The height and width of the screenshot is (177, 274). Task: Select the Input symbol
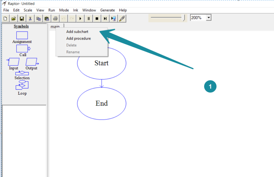point(13,62)
